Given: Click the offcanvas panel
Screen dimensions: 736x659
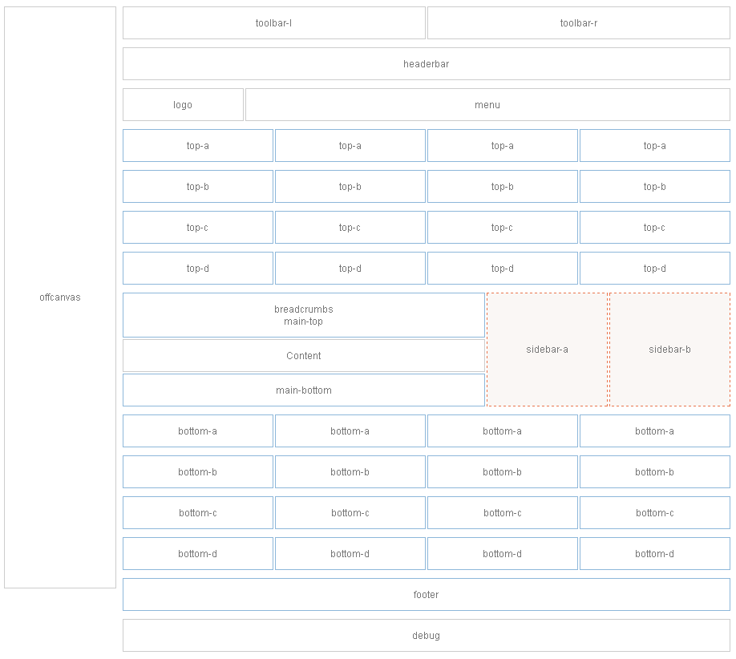Looking at the screenshot, I should (59, 297).
